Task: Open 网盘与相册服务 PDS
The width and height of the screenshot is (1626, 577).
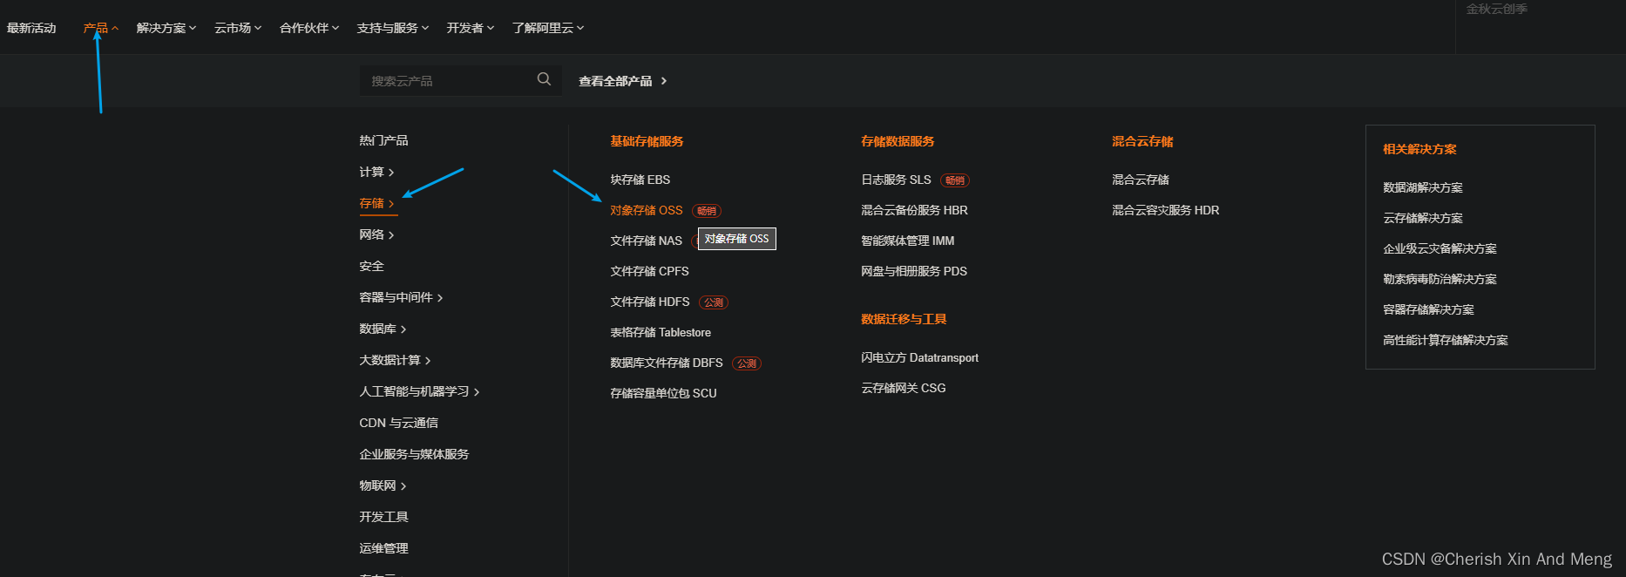Action: (x=914, y=271)
